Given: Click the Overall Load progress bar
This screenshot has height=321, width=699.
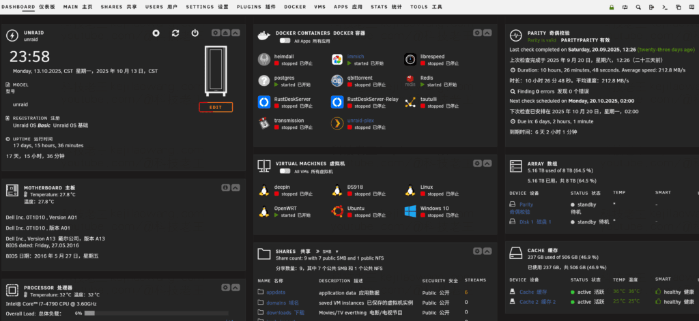Looking at the screenshot, I should tap(156, 314).
